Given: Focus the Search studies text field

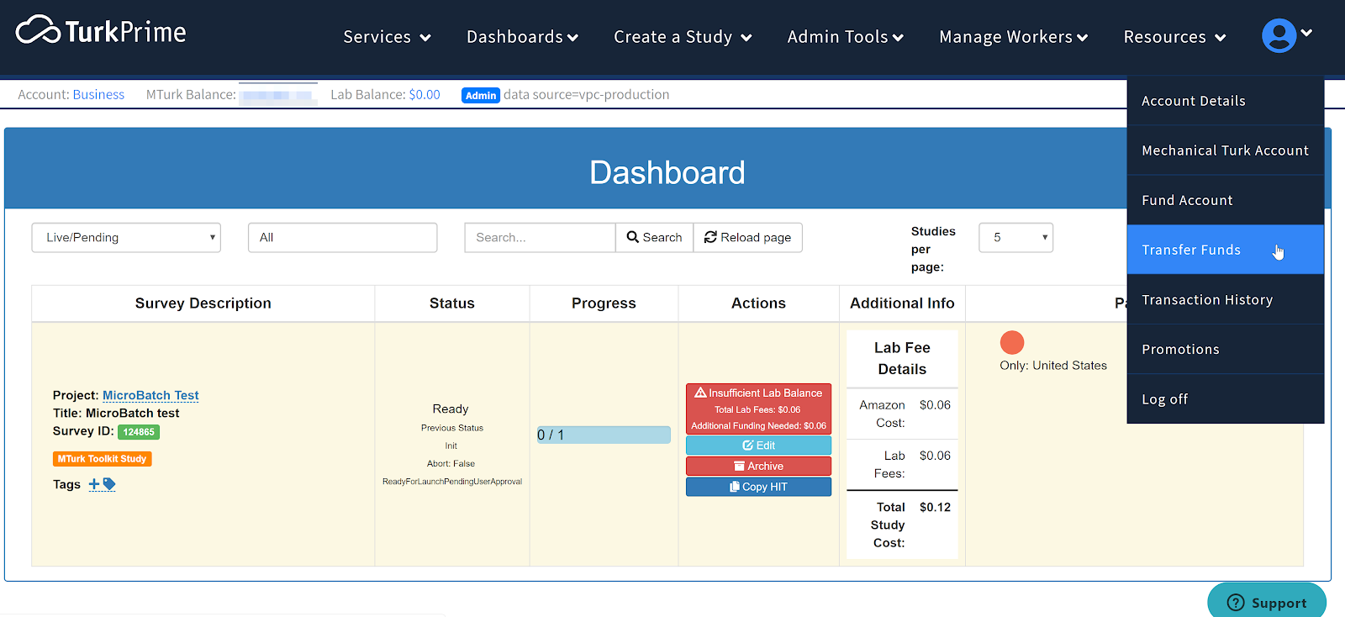Looking at the screenshot, I should click(540, 238).
